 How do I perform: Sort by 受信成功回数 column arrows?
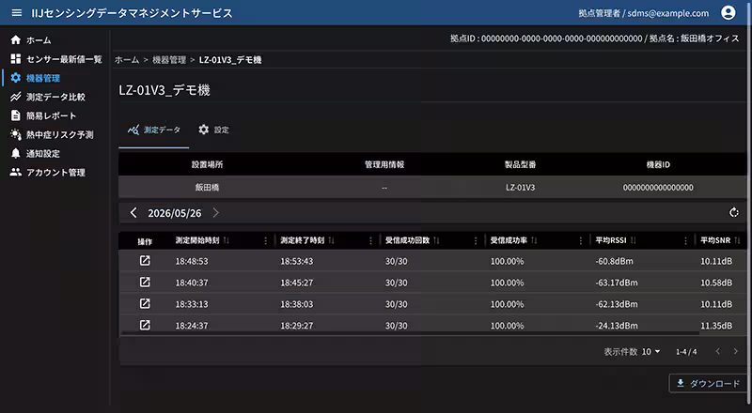click(436, 240)
